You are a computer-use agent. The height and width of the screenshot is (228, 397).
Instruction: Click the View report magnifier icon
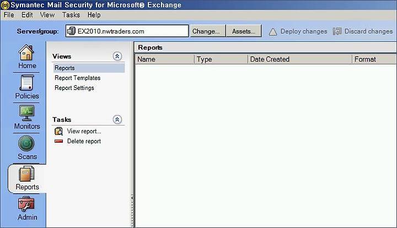[x=58, y=131]
